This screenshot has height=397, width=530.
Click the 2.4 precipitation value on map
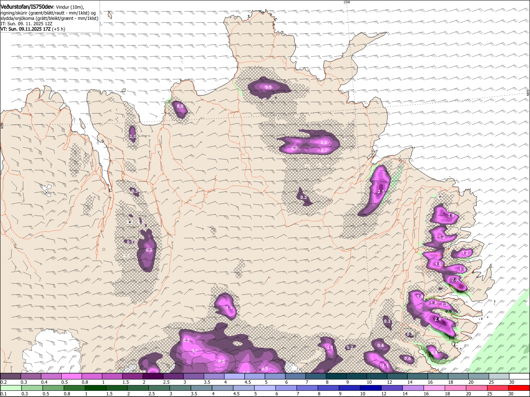438,319
